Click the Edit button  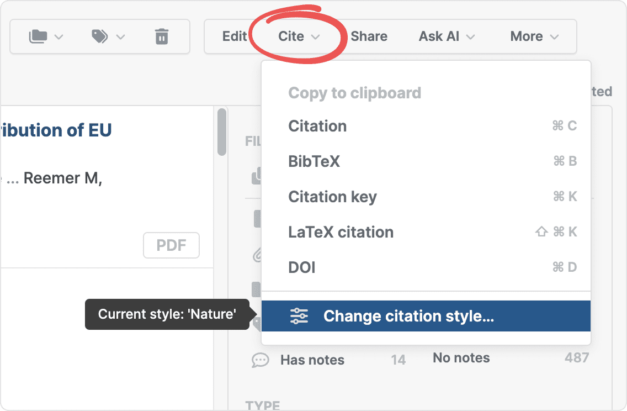[x=234, y=36]
